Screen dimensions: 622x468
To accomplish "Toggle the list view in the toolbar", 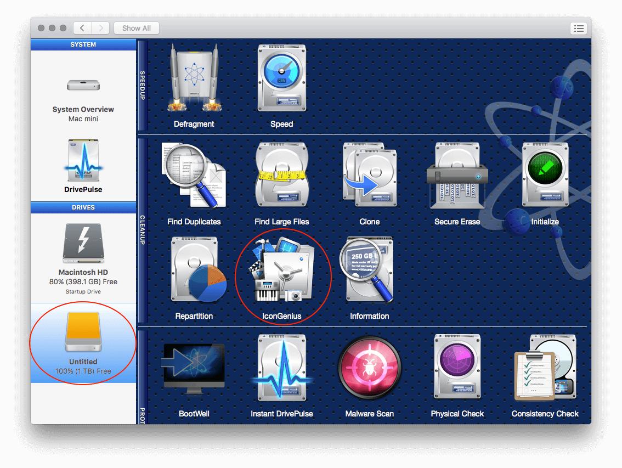I will tap(578, 28).
